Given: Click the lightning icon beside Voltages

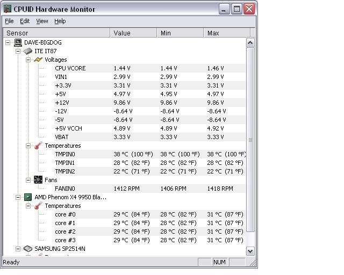Looking at the screenshot, I should [38, 60].
